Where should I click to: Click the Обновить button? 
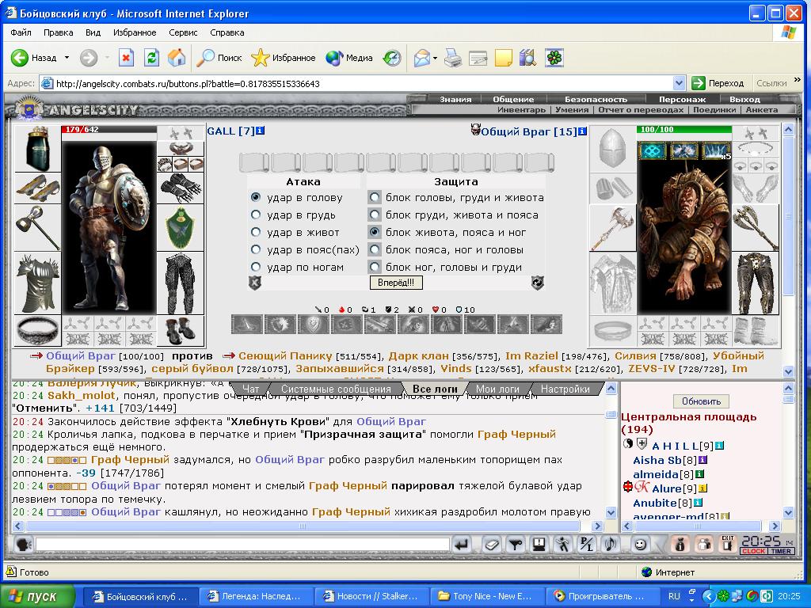point(701,401)
